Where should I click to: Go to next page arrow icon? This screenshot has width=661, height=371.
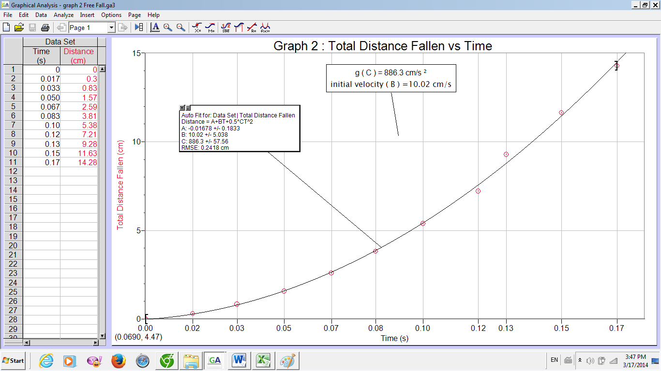point(123,28)
